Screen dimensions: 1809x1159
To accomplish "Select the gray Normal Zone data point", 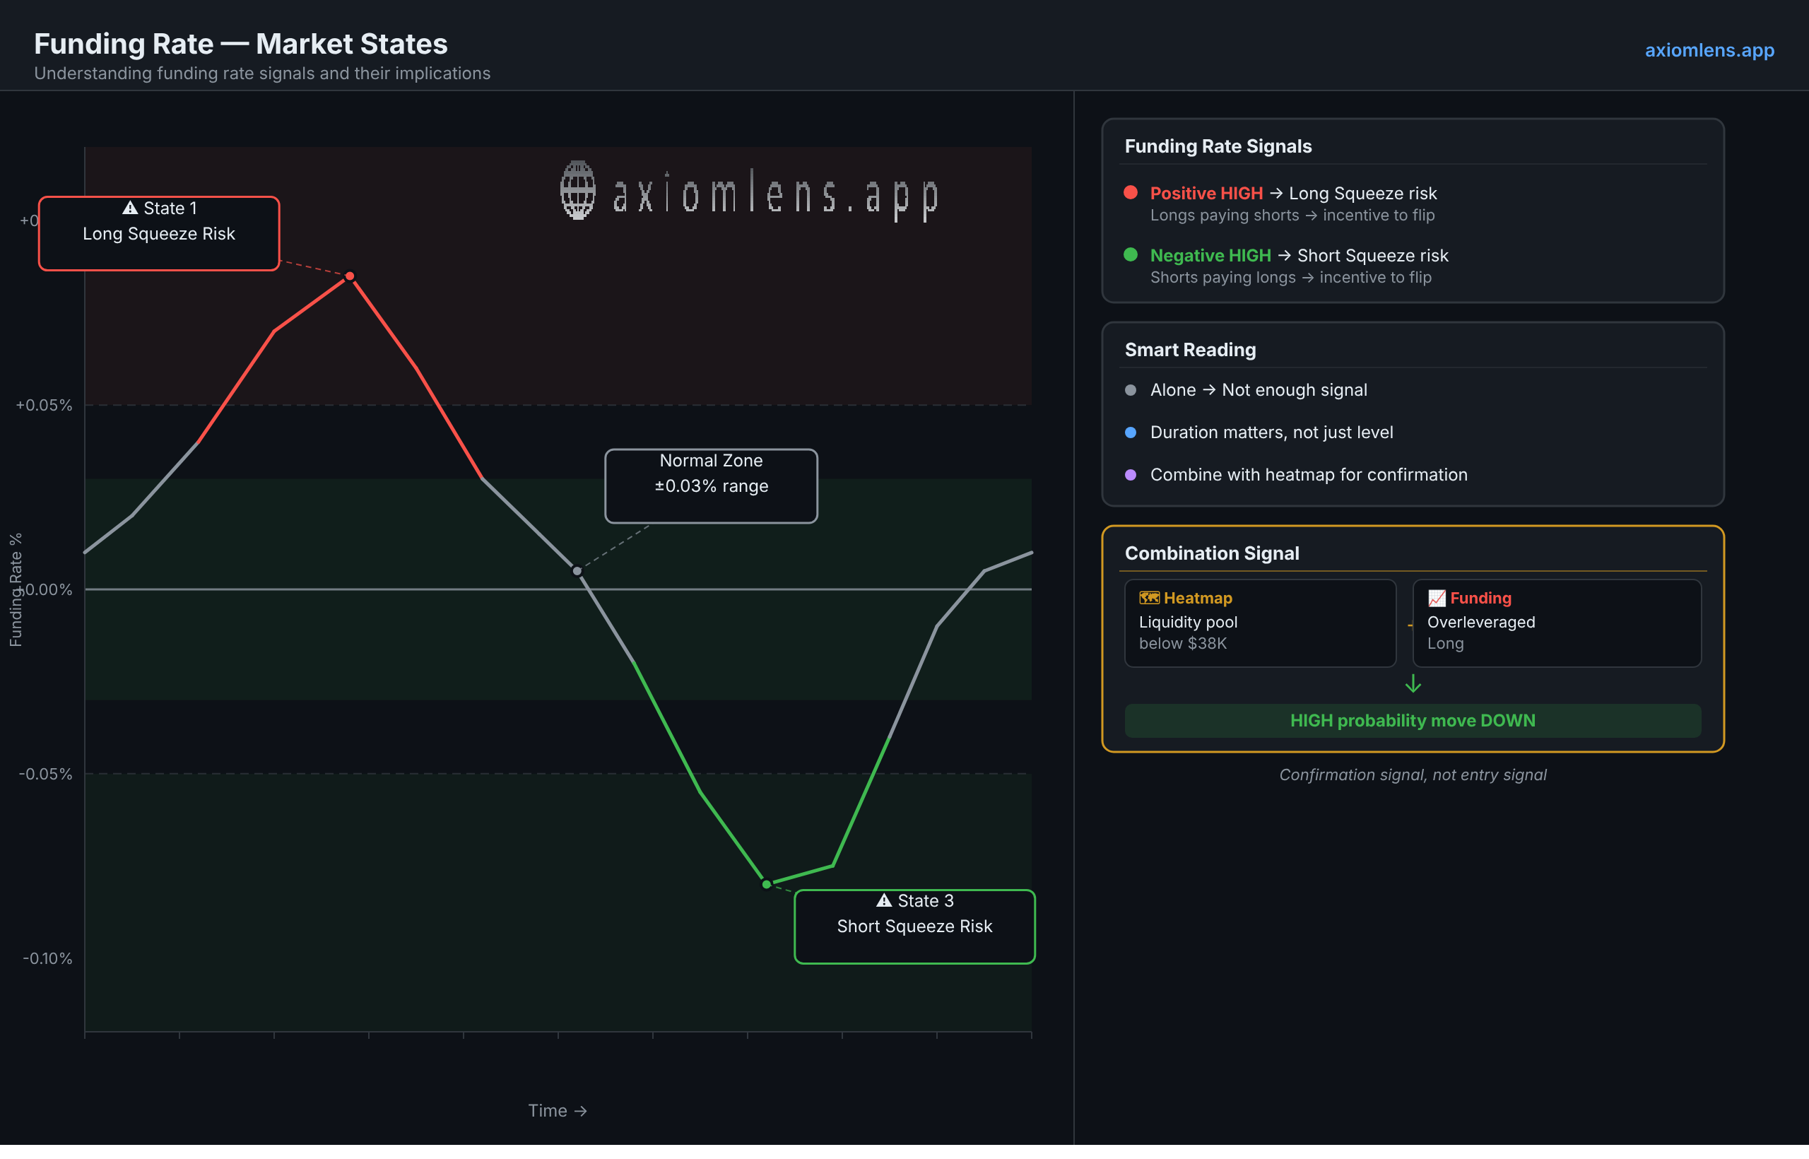I will point(577,571).
